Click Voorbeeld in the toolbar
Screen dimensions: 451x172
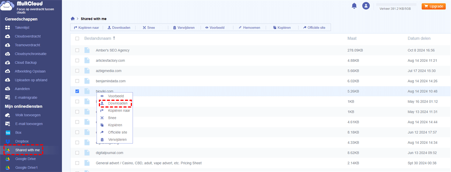215,27
